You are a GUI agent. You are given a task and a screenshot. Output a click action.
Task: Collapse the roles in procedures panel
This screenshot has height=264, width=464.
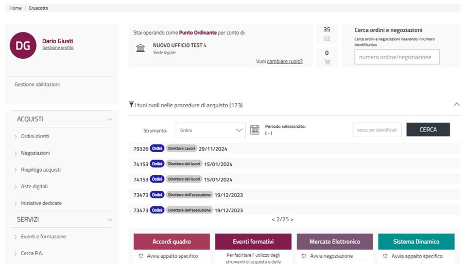click(x=456, y=105)
